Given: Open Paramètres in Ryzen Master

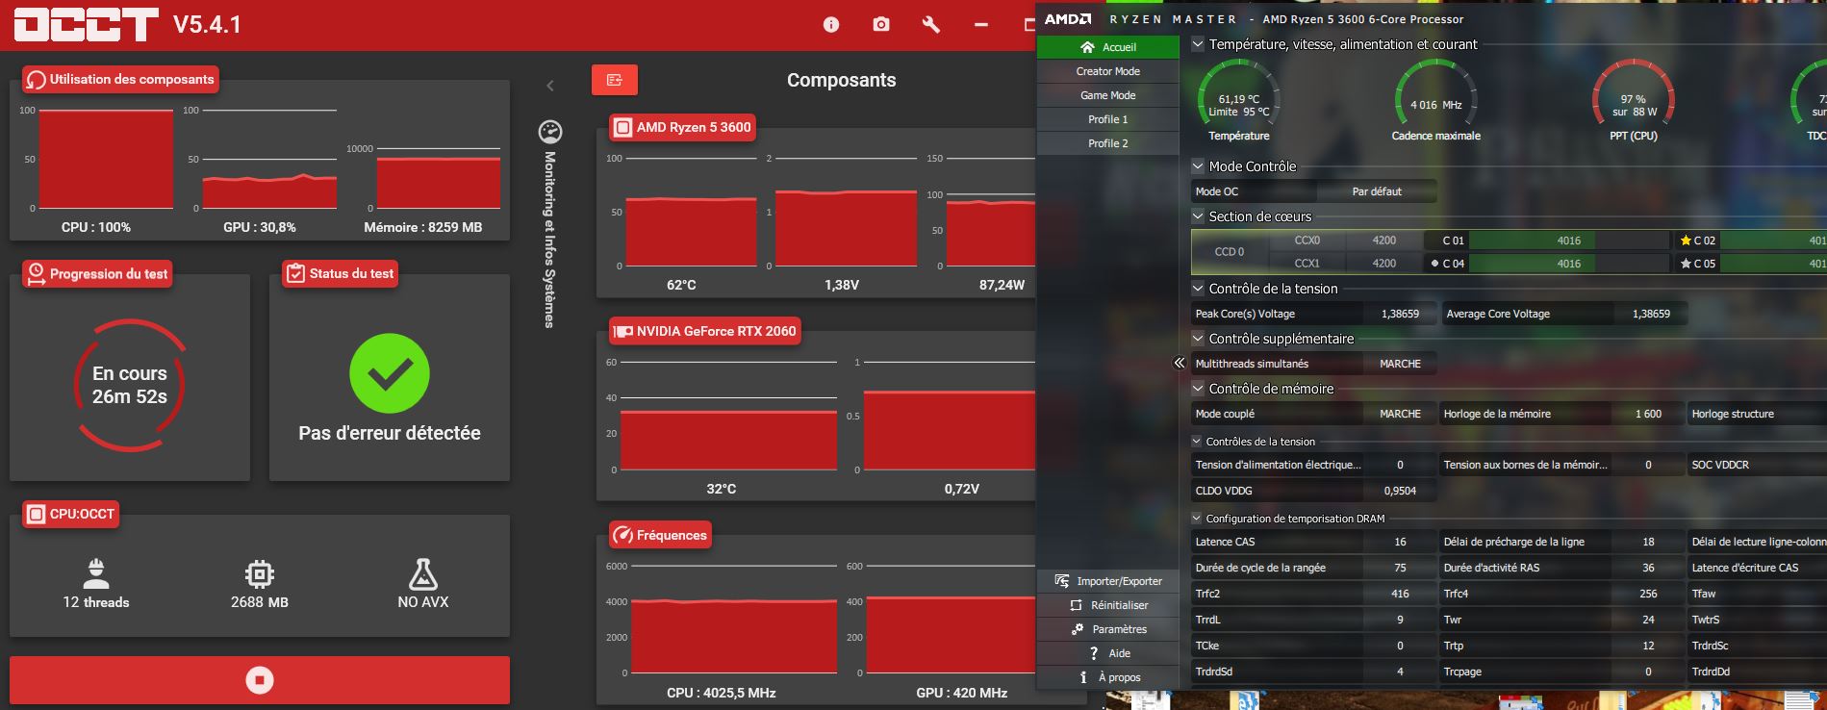Looking at the screenshot, I should tap(1108, 629).
